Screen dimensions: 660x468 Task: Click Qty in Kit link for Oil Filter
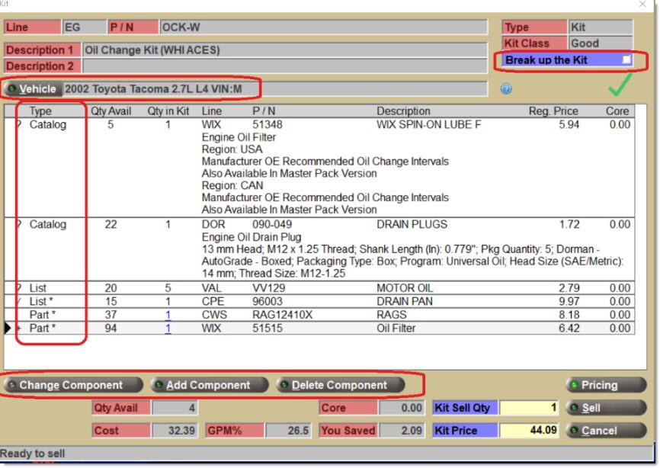(168, 329)
